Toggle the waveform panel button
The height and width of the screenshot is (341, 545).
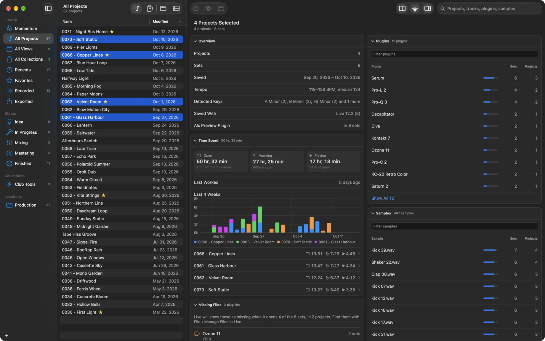pyautogui.click(x=415, y=9)
